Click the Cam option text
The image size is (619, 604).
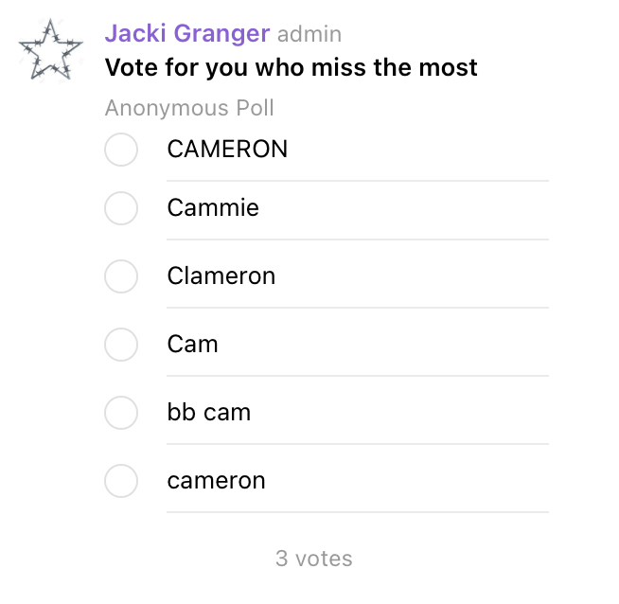(x=193, y=345)
